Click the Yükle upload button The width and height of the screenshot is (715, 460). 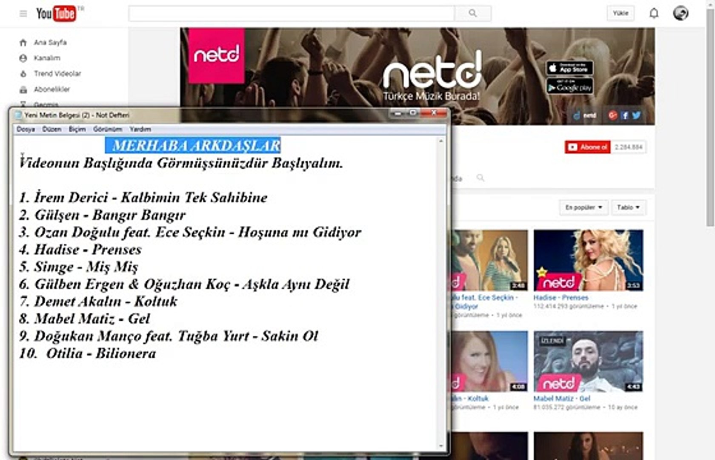click(621, 13)
